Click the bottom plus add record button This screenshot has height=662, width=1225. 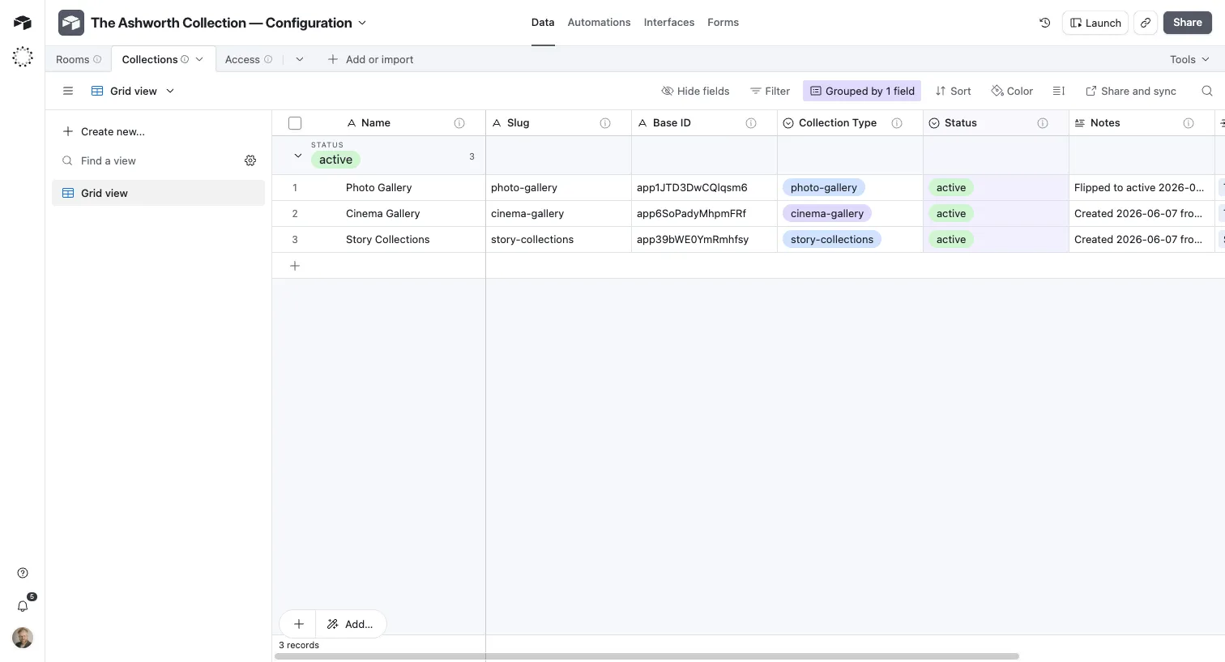pyautogui.click(x=299, y=624)
